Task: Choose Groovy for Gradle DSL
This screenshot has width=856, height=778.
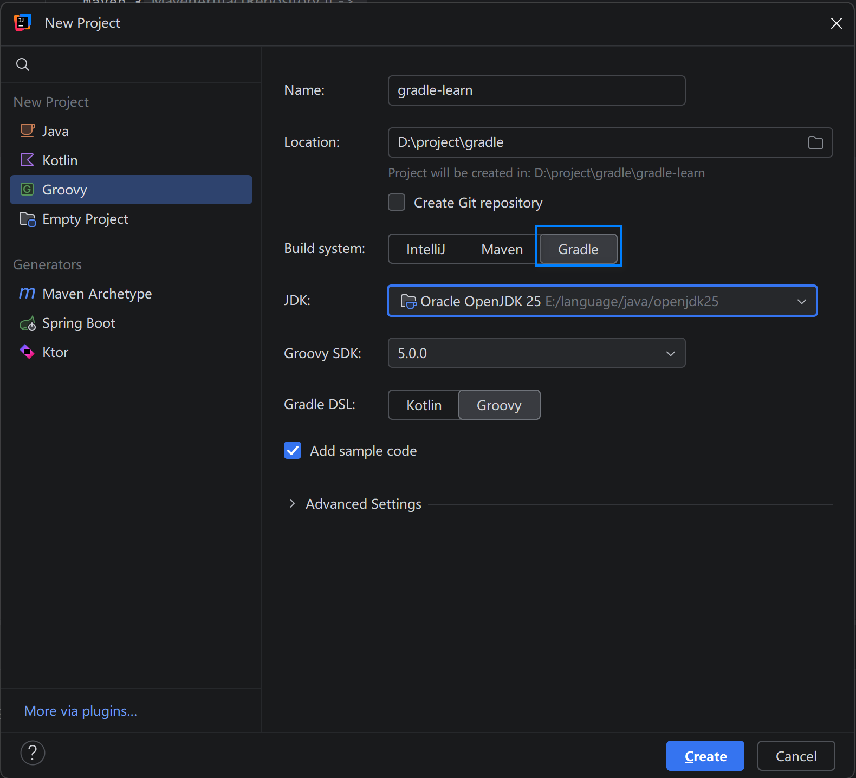Action: pyautogui.click(x=499, y=405)
